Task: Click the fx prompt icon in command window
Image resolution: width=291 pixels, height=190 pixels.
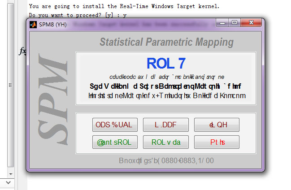Action: [22, 51]
